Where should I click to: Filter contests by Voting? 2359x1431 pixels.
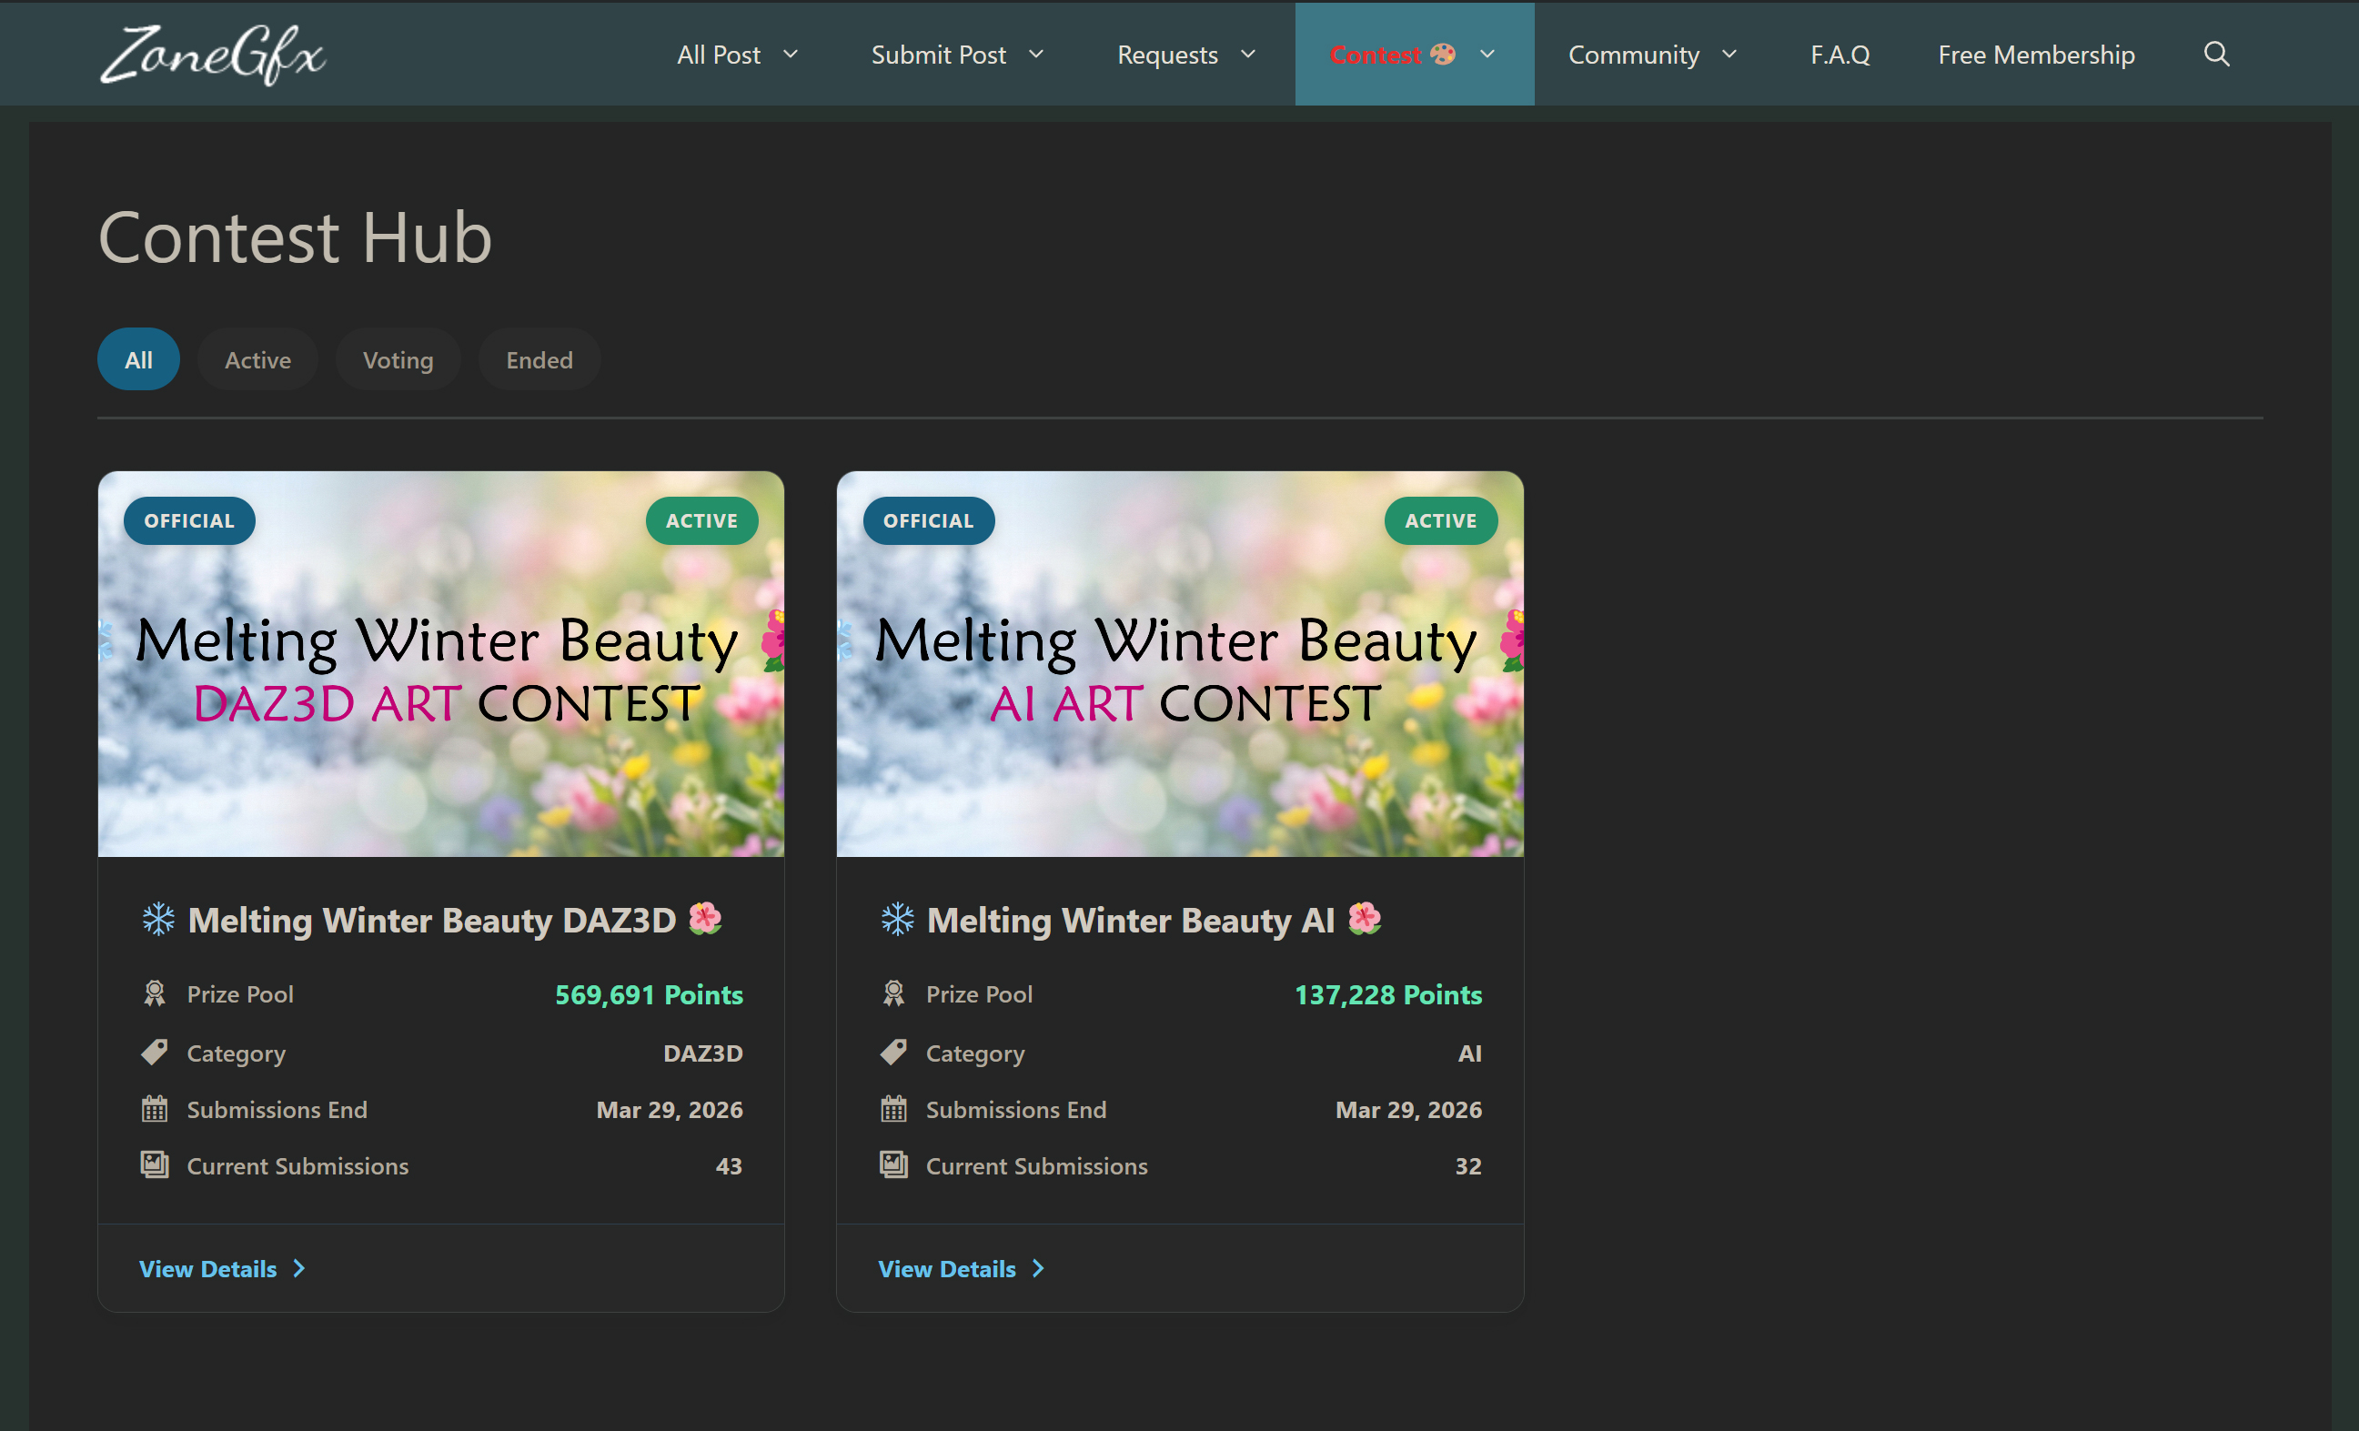pos(398,360)
